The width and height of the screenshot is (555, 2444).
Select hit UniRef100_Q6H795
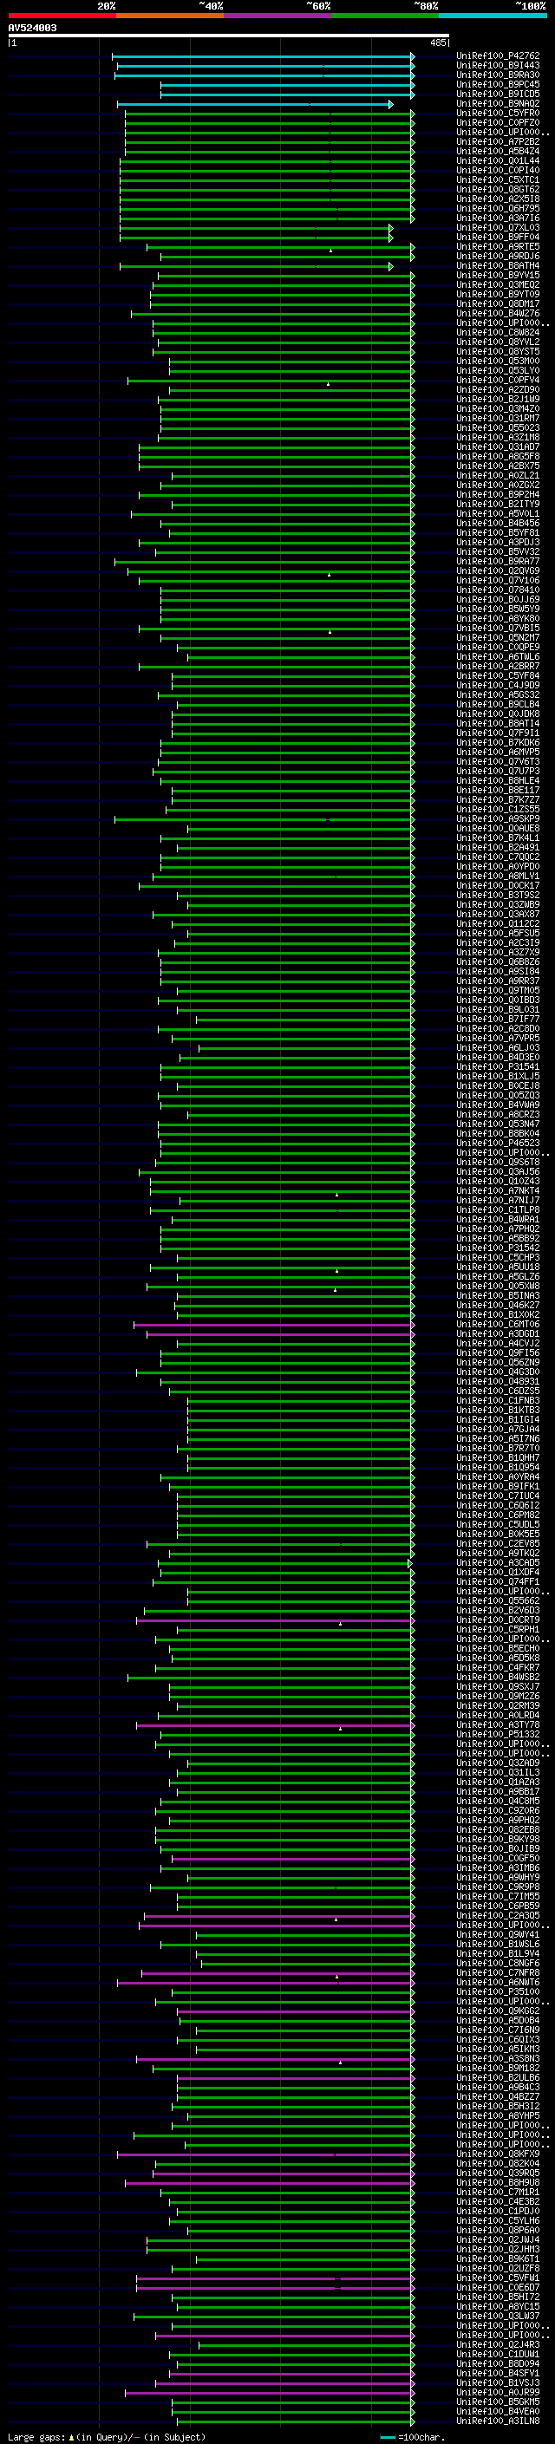[x=497, y=209]
